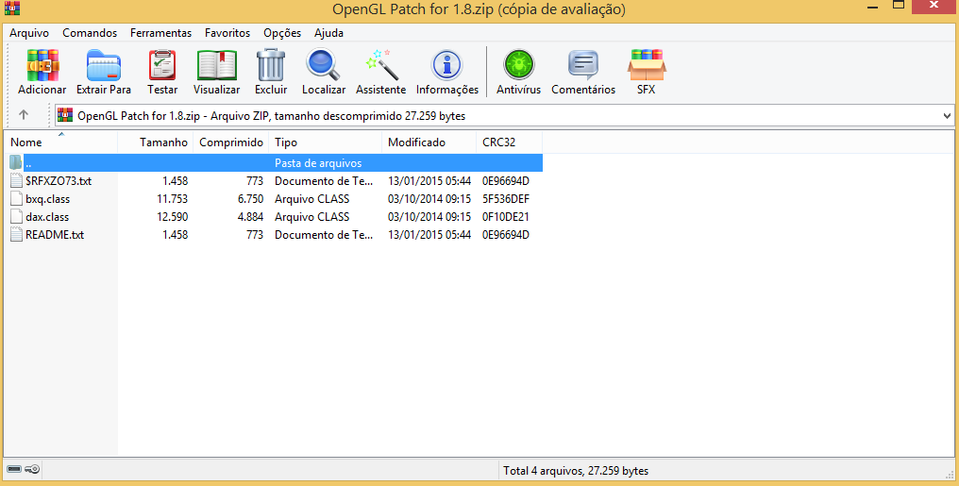Select the parent folder ".." icon
Image resolution: width=959 pixels, height=486 pixels.
point(16,162)
